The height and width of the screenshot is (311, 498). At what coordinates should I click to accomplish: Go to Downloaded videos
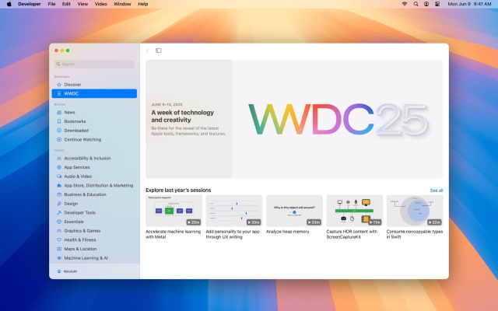click(x=76, y=131)
